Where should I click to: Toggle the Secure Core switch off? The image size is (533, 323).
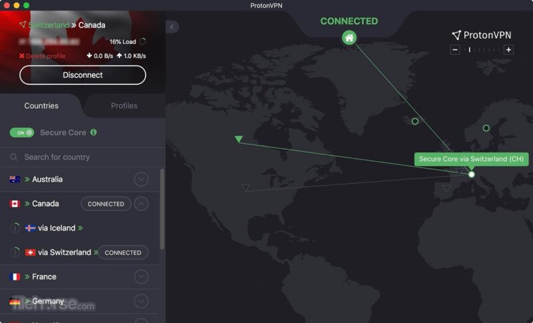[22, 133]
